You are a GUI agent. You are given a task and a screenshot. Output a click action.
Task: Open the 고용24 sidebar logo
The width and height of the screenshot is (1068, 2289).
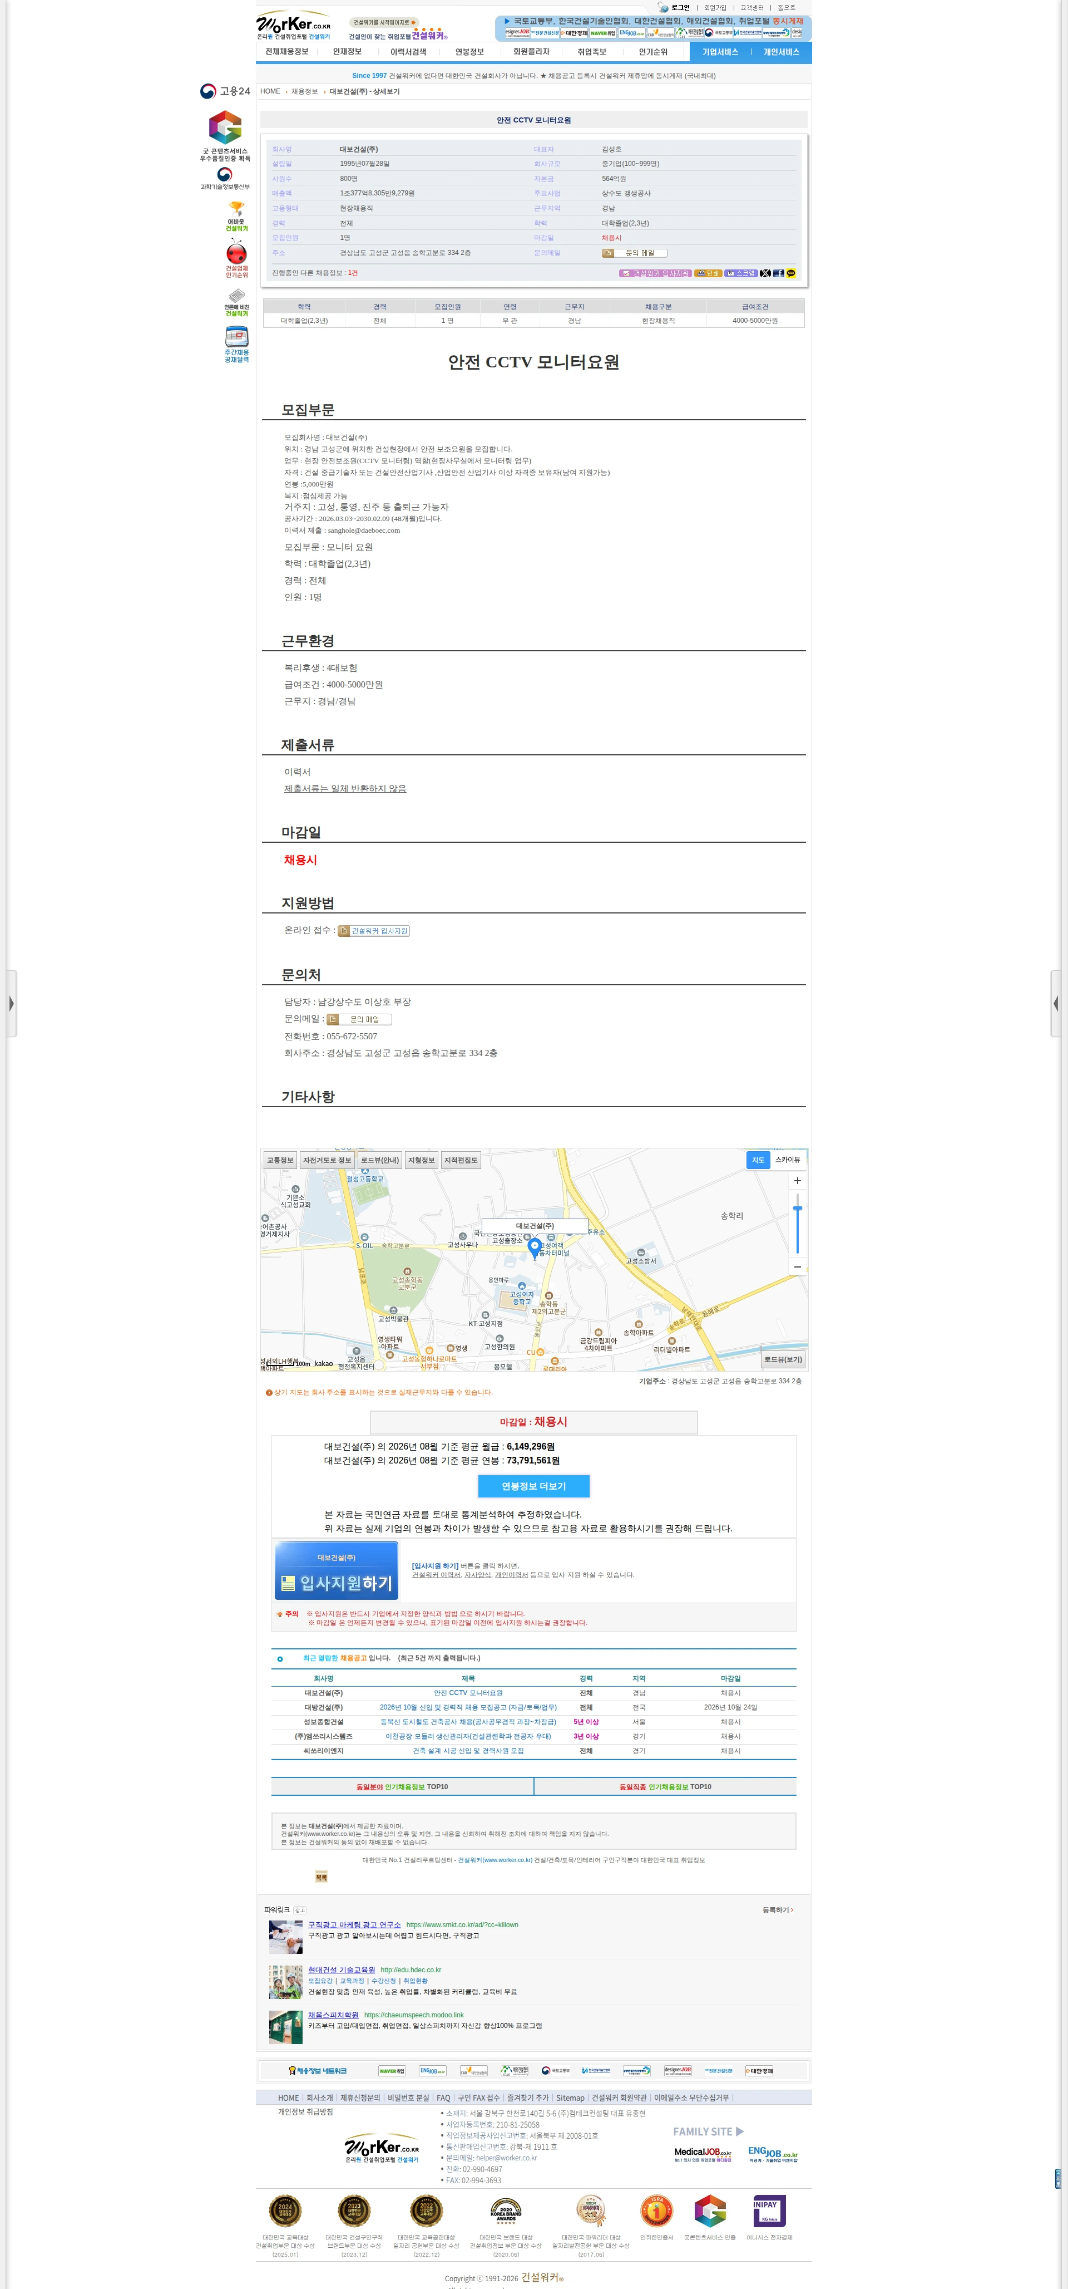(x=225, y=91)
